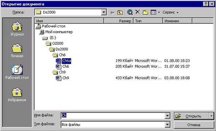This screenshot has height=131, width=216.
Task: Open the Журнал (History) sidebar icon
Action: (x=17, y=29)
